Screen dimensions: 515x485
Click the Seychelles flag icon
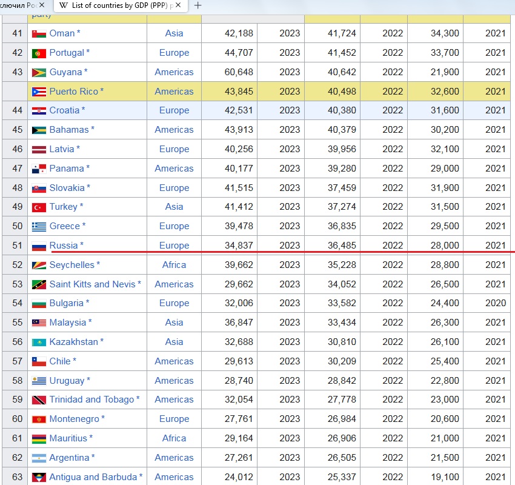coord(39,266)
